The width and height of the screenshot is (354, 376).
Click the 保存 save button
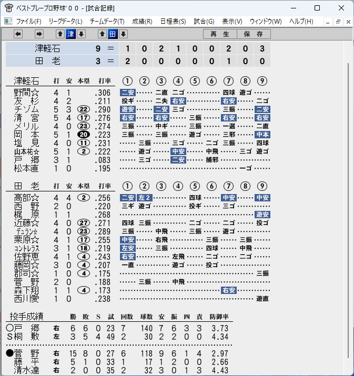click(254, 34)
